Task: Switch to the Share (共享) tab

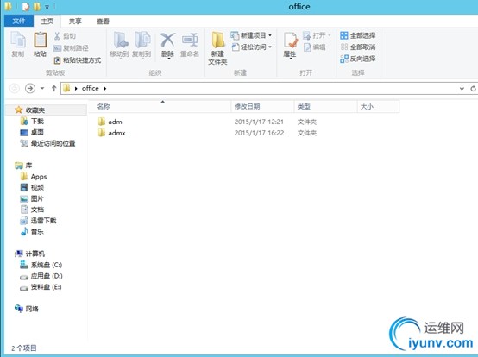Action: (x=75, y=22)
